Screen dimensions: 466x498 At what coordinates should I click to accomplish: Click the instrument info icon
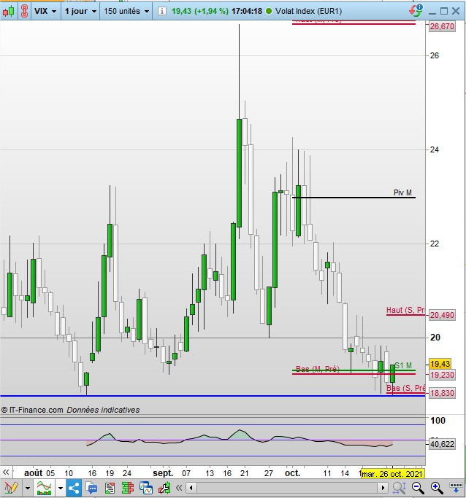pyautogui.click(x=161, y=11)
